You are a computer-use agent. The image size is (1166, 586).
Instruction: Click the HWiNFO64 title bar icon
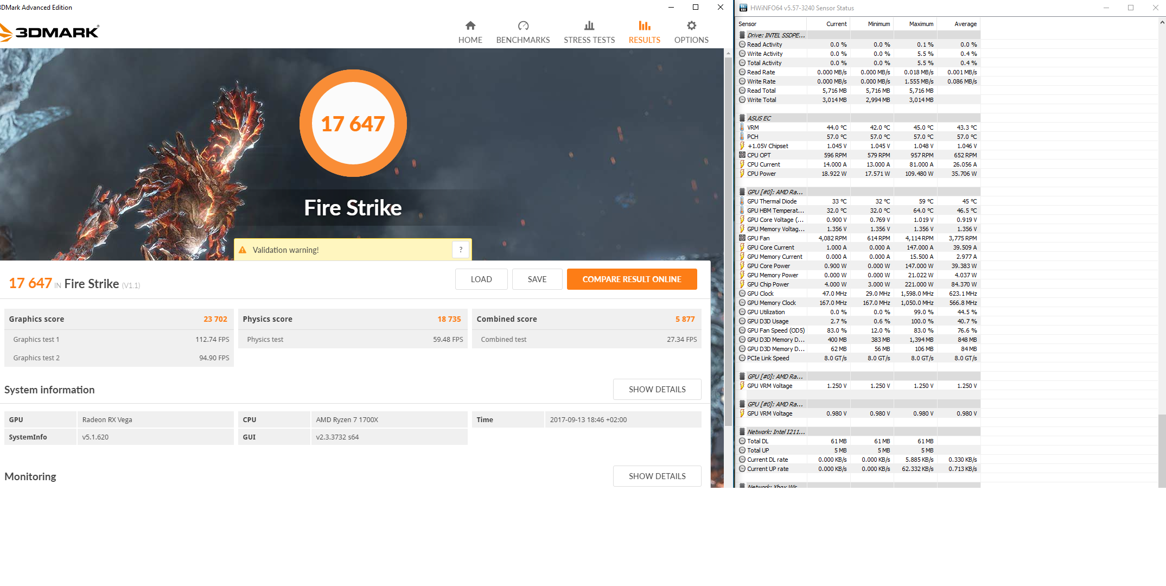(743, 8)
